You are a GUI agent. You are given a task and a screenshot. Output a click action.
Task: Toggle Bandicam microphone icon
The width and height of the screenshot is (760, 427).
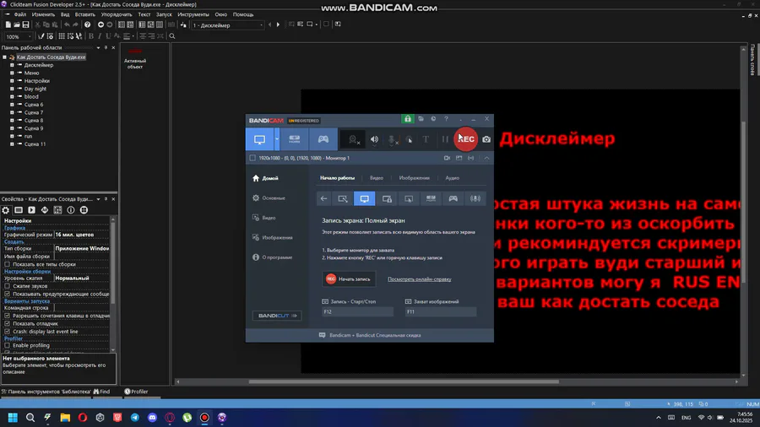[x=392, y=140]
